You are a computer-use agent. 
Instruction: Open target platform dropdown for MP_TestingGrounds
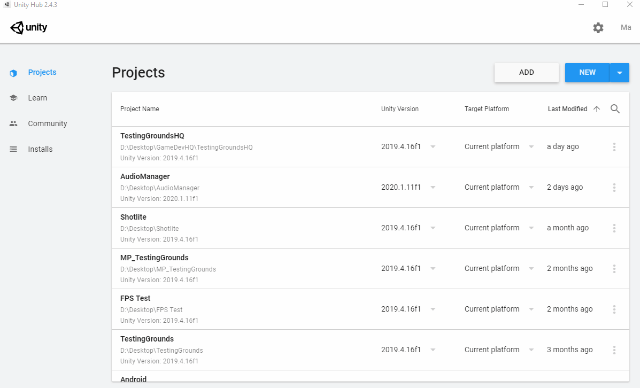[x=531, y=269]
